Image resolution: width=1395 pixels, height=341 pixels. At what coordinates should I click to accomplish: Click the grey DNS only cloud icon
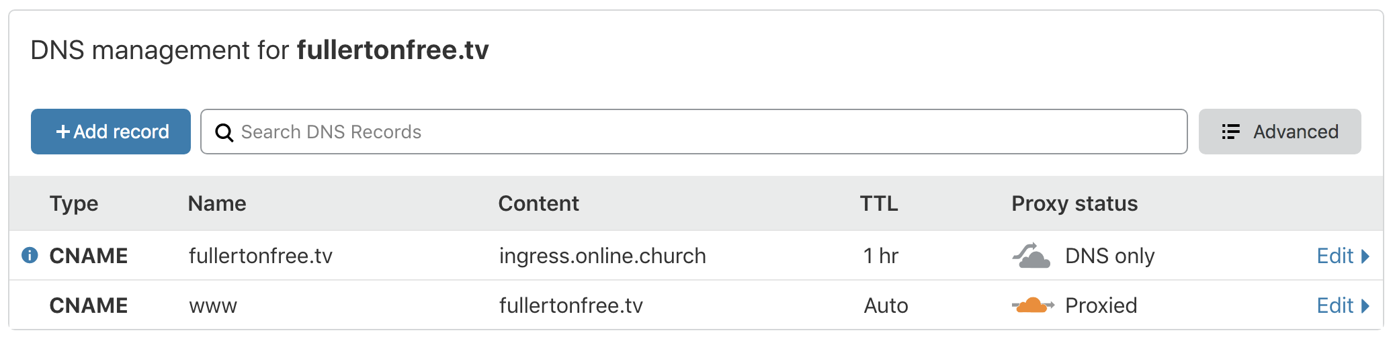[x=1031, y=256]
